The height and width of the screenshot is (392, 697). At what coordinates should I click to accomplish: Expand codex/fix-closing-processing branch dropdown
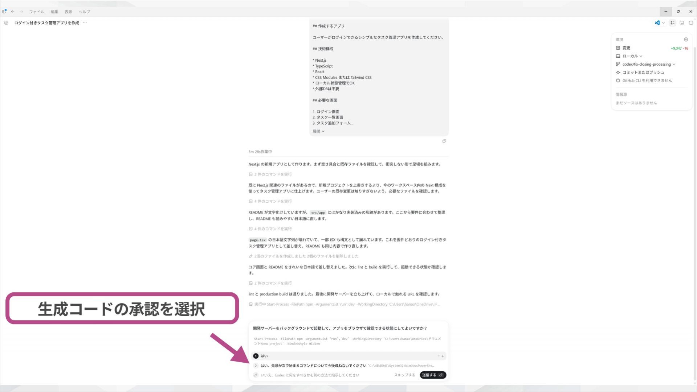point(649,65)
